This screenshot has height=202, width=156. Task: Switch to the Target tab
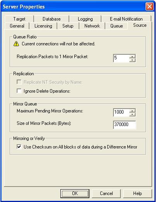[19, 19]
